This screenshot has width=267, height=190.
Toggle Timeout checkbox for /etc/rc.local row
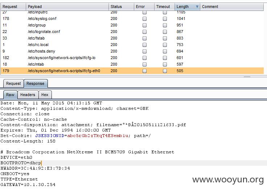click(x=165, y=45)
